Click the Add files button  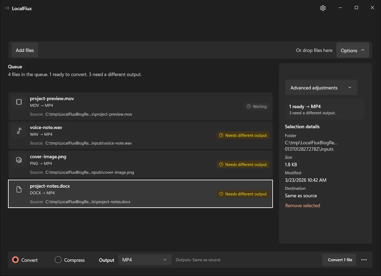point(25,50)
